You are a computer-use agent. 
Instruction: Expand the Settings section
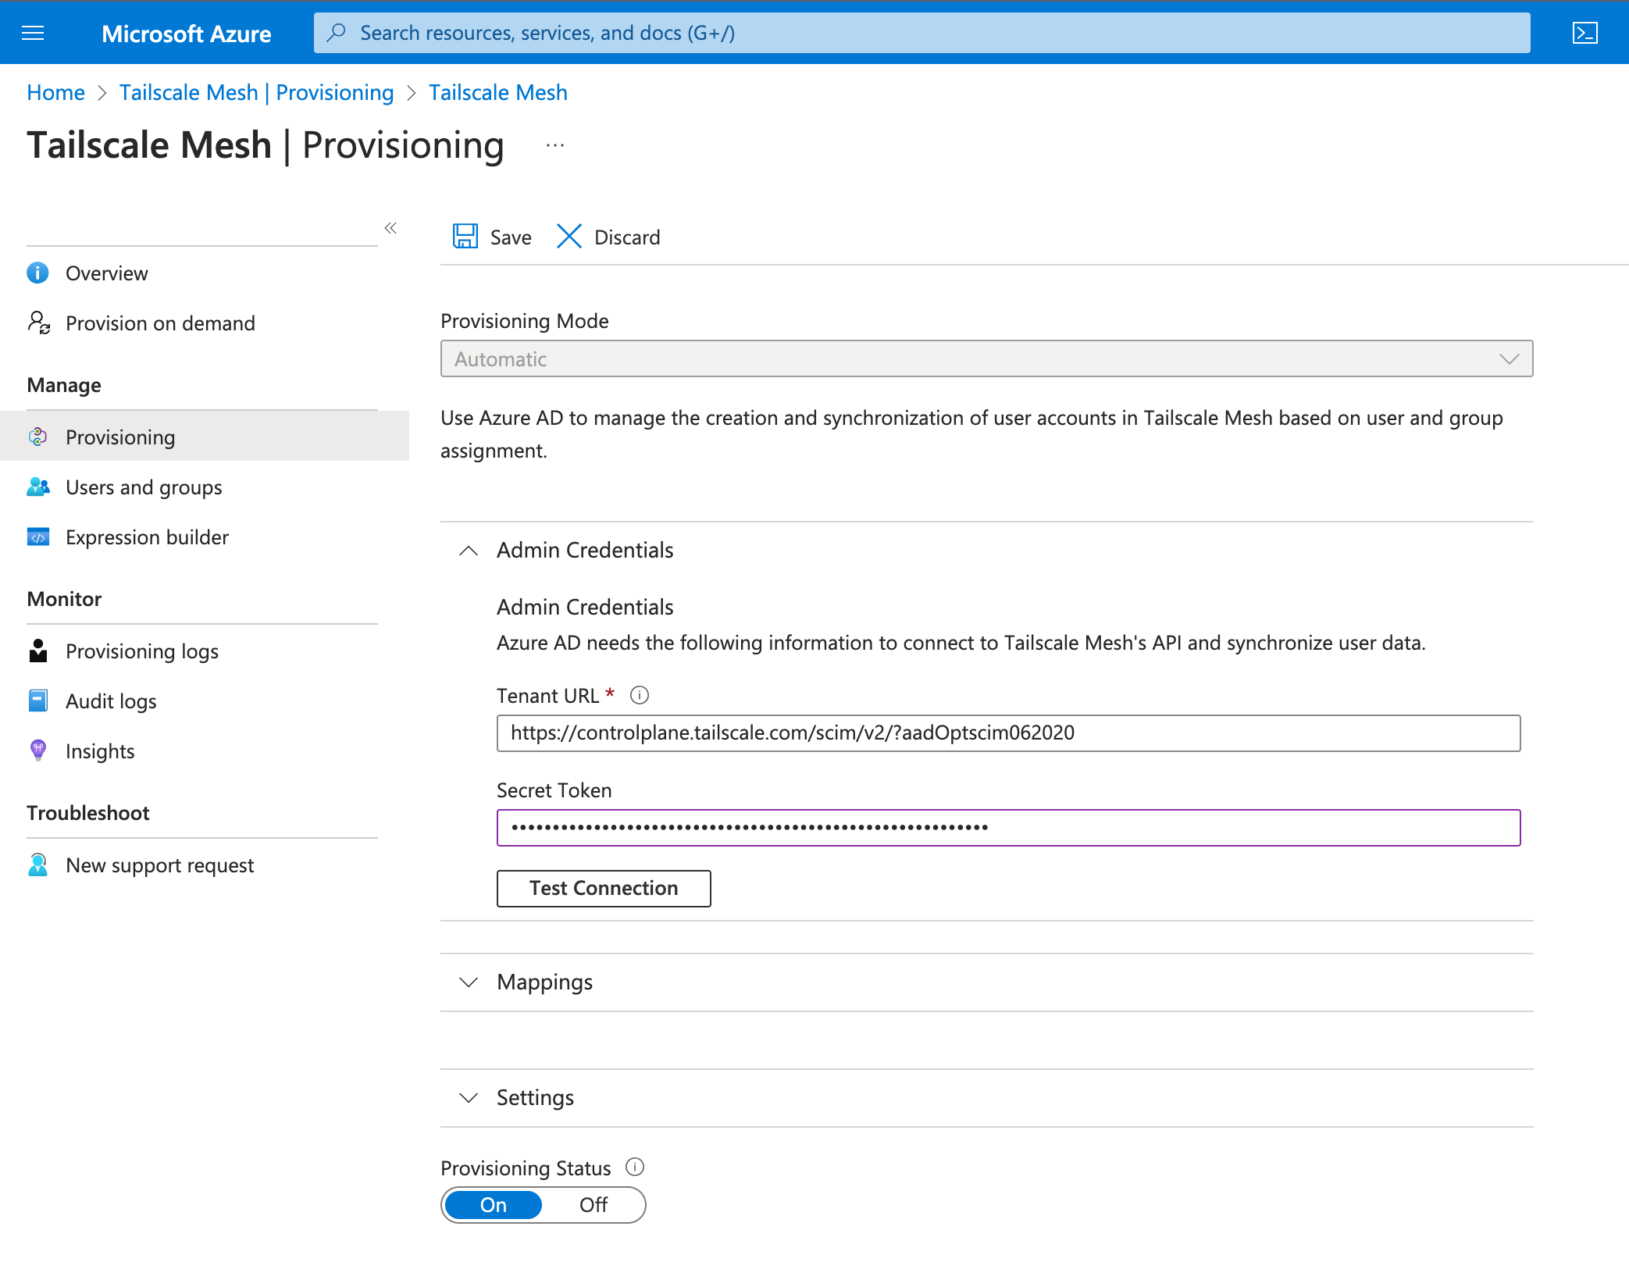pyautogui.click(x=469, y=1098)
